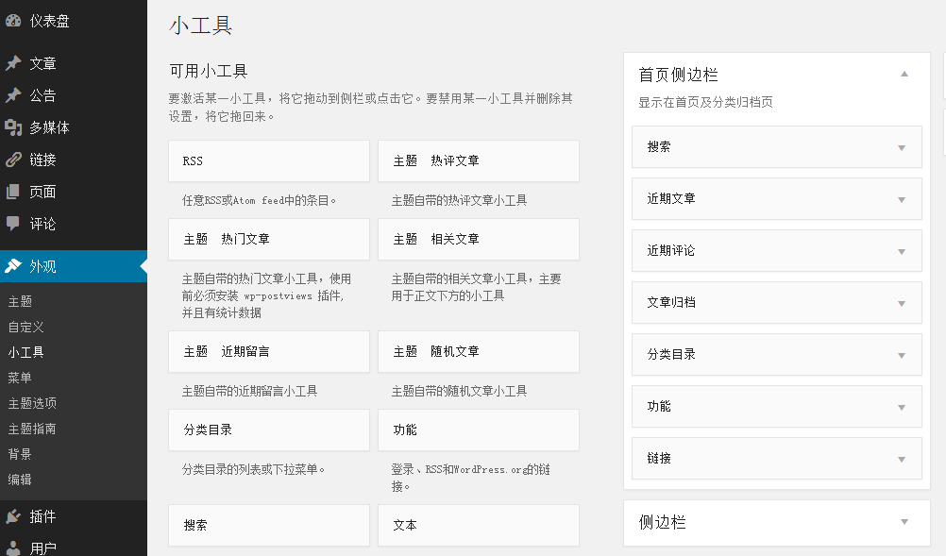Expand the 侧边栏 panel arrow

904,522
